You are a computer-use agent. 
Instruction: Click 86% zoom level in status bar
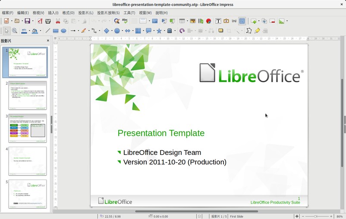click(x=340, y=216)
